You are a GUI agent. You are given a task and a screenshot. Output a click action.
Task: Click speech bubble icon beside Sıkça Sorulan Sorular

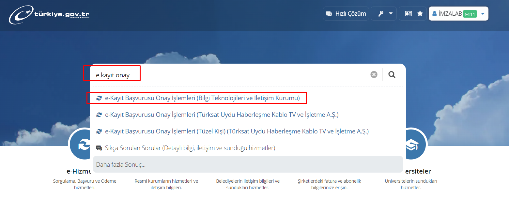point(99,148)
